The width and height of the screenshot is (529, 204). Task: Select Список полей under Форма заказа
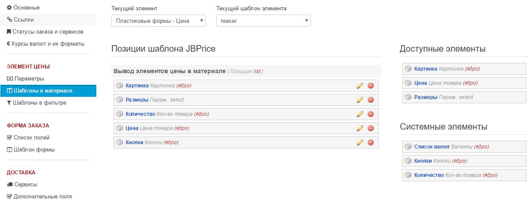coord(32,138)
